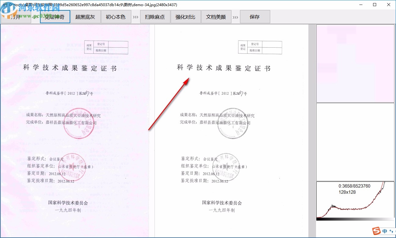Image resolution: width=396 pixels, height=238 pixels.
Task: Save the processed document with 保存
Action: coord(255,17)
